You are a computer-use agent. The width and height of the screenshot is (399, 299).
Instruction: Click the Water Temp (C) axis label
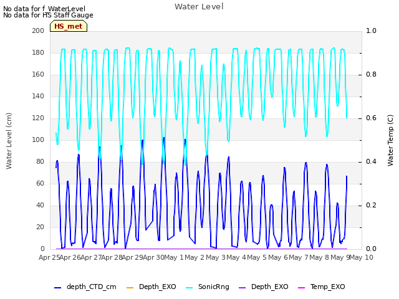click(x=390, y=140)
